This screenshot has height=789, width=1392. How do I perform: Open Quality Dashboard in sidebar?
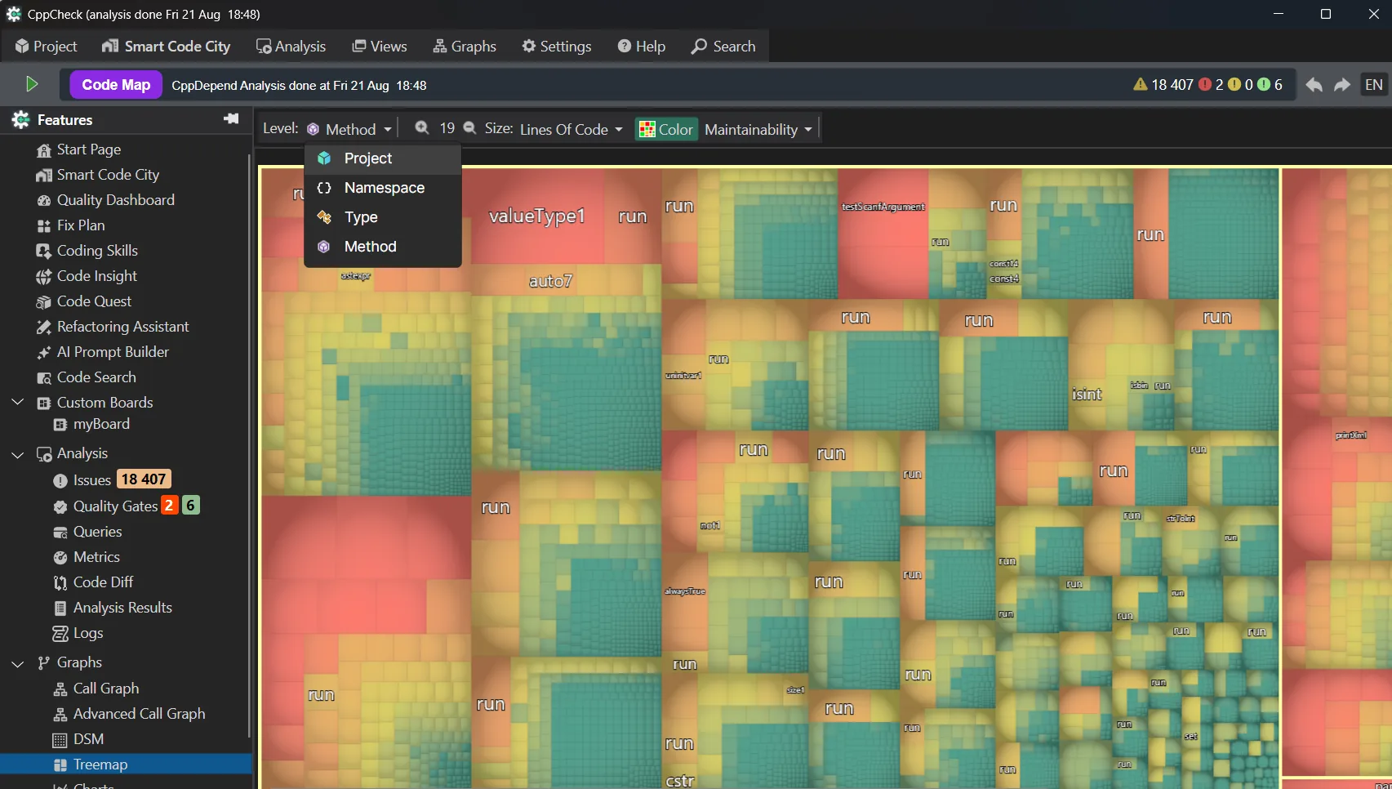(x=115, y=200)
